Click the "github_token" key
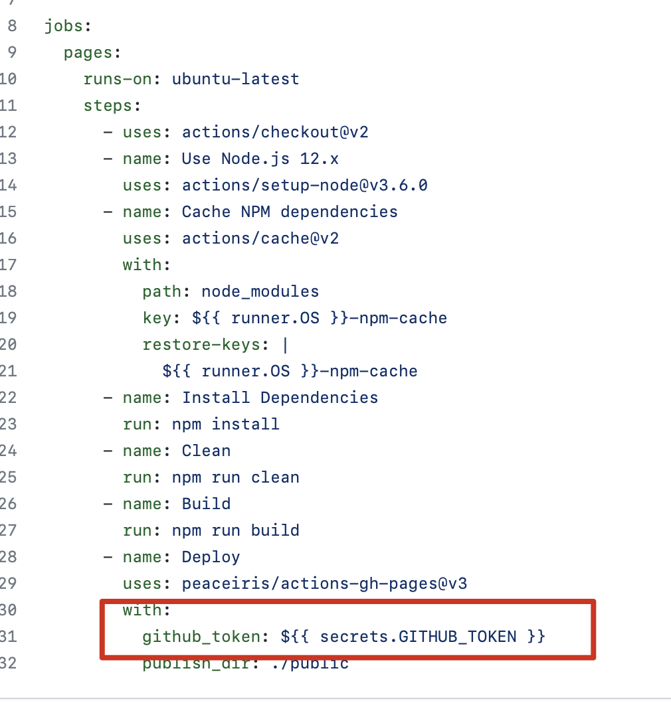 (201, 637)
